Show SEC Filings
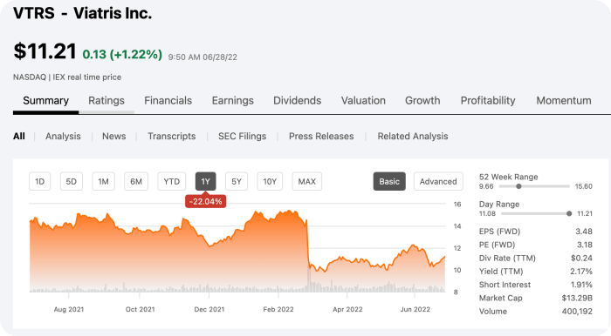Image resolution: width=611 pixels, height=336 pixels. click(243, 137)
